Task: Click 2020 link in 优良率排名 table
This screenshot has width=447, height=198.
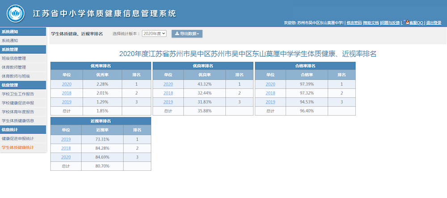Action: pos(168,84)
